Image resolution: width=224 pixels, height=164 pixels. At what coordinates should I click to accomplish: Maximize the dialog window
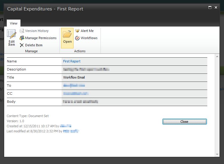[210, 7]
